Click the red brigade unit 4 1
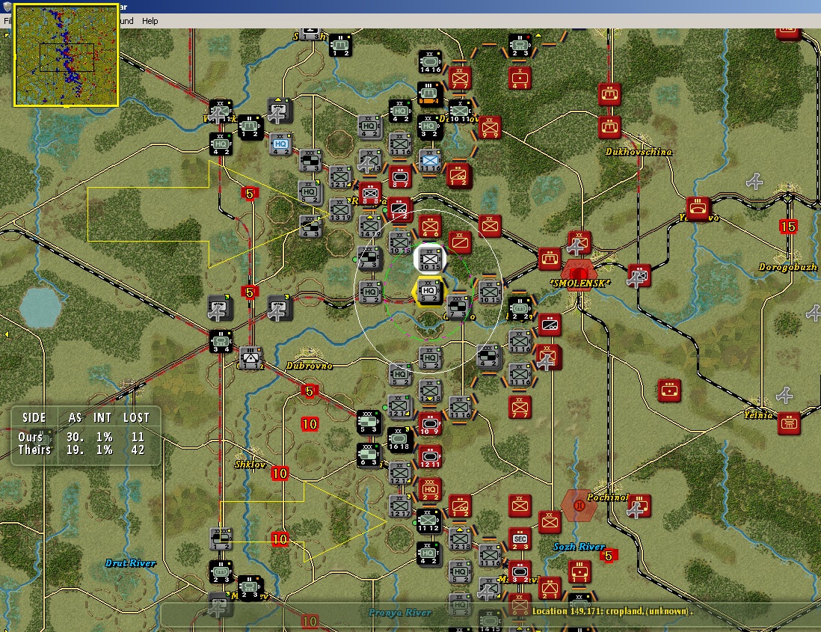821x632 pixels. point(520,79)
